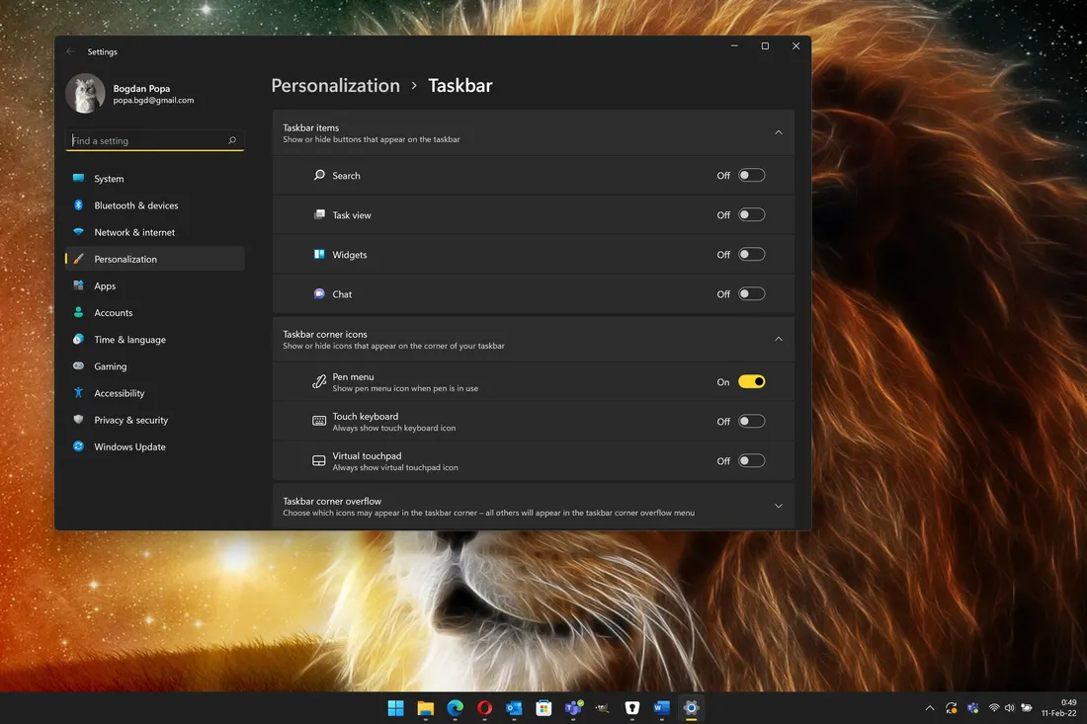Open File Explorer from the taskbar
The image size is (1087, 724).
click(425, 707)
